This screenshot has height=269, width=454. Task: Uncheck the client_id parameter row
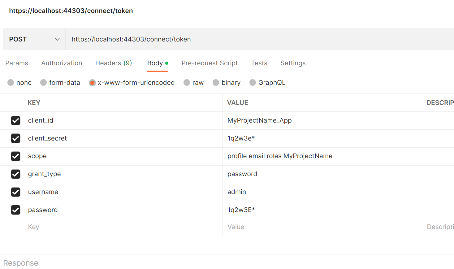coord(15,120)
